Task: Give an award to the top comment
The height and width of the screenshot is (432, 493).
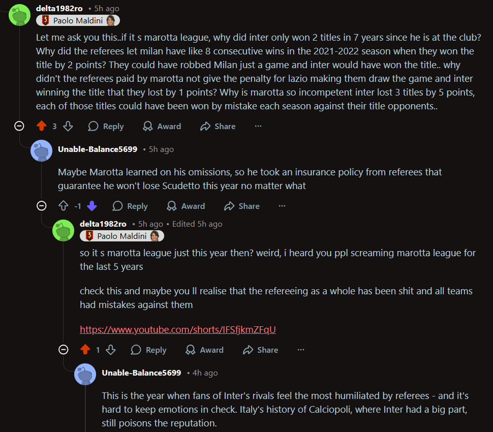Action: 162,126
